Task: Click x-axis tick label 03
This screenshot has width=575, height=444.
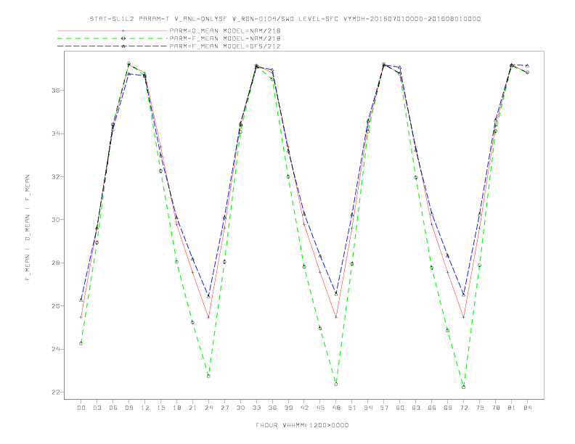Action: point(97,408)
